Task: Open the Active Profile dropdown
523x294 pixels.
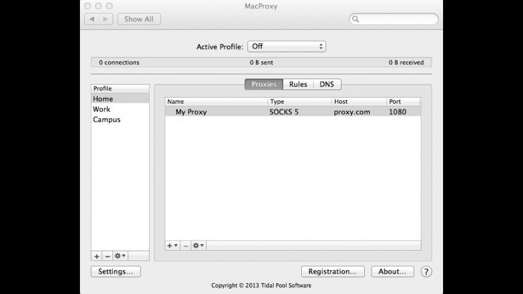Action: (x=287, y=47)
